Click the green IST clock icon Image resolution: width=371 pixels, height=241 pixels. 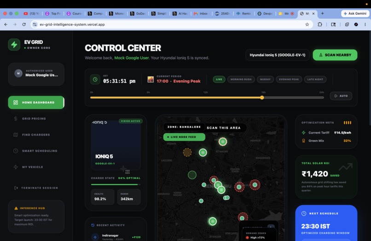click(95, 79)
